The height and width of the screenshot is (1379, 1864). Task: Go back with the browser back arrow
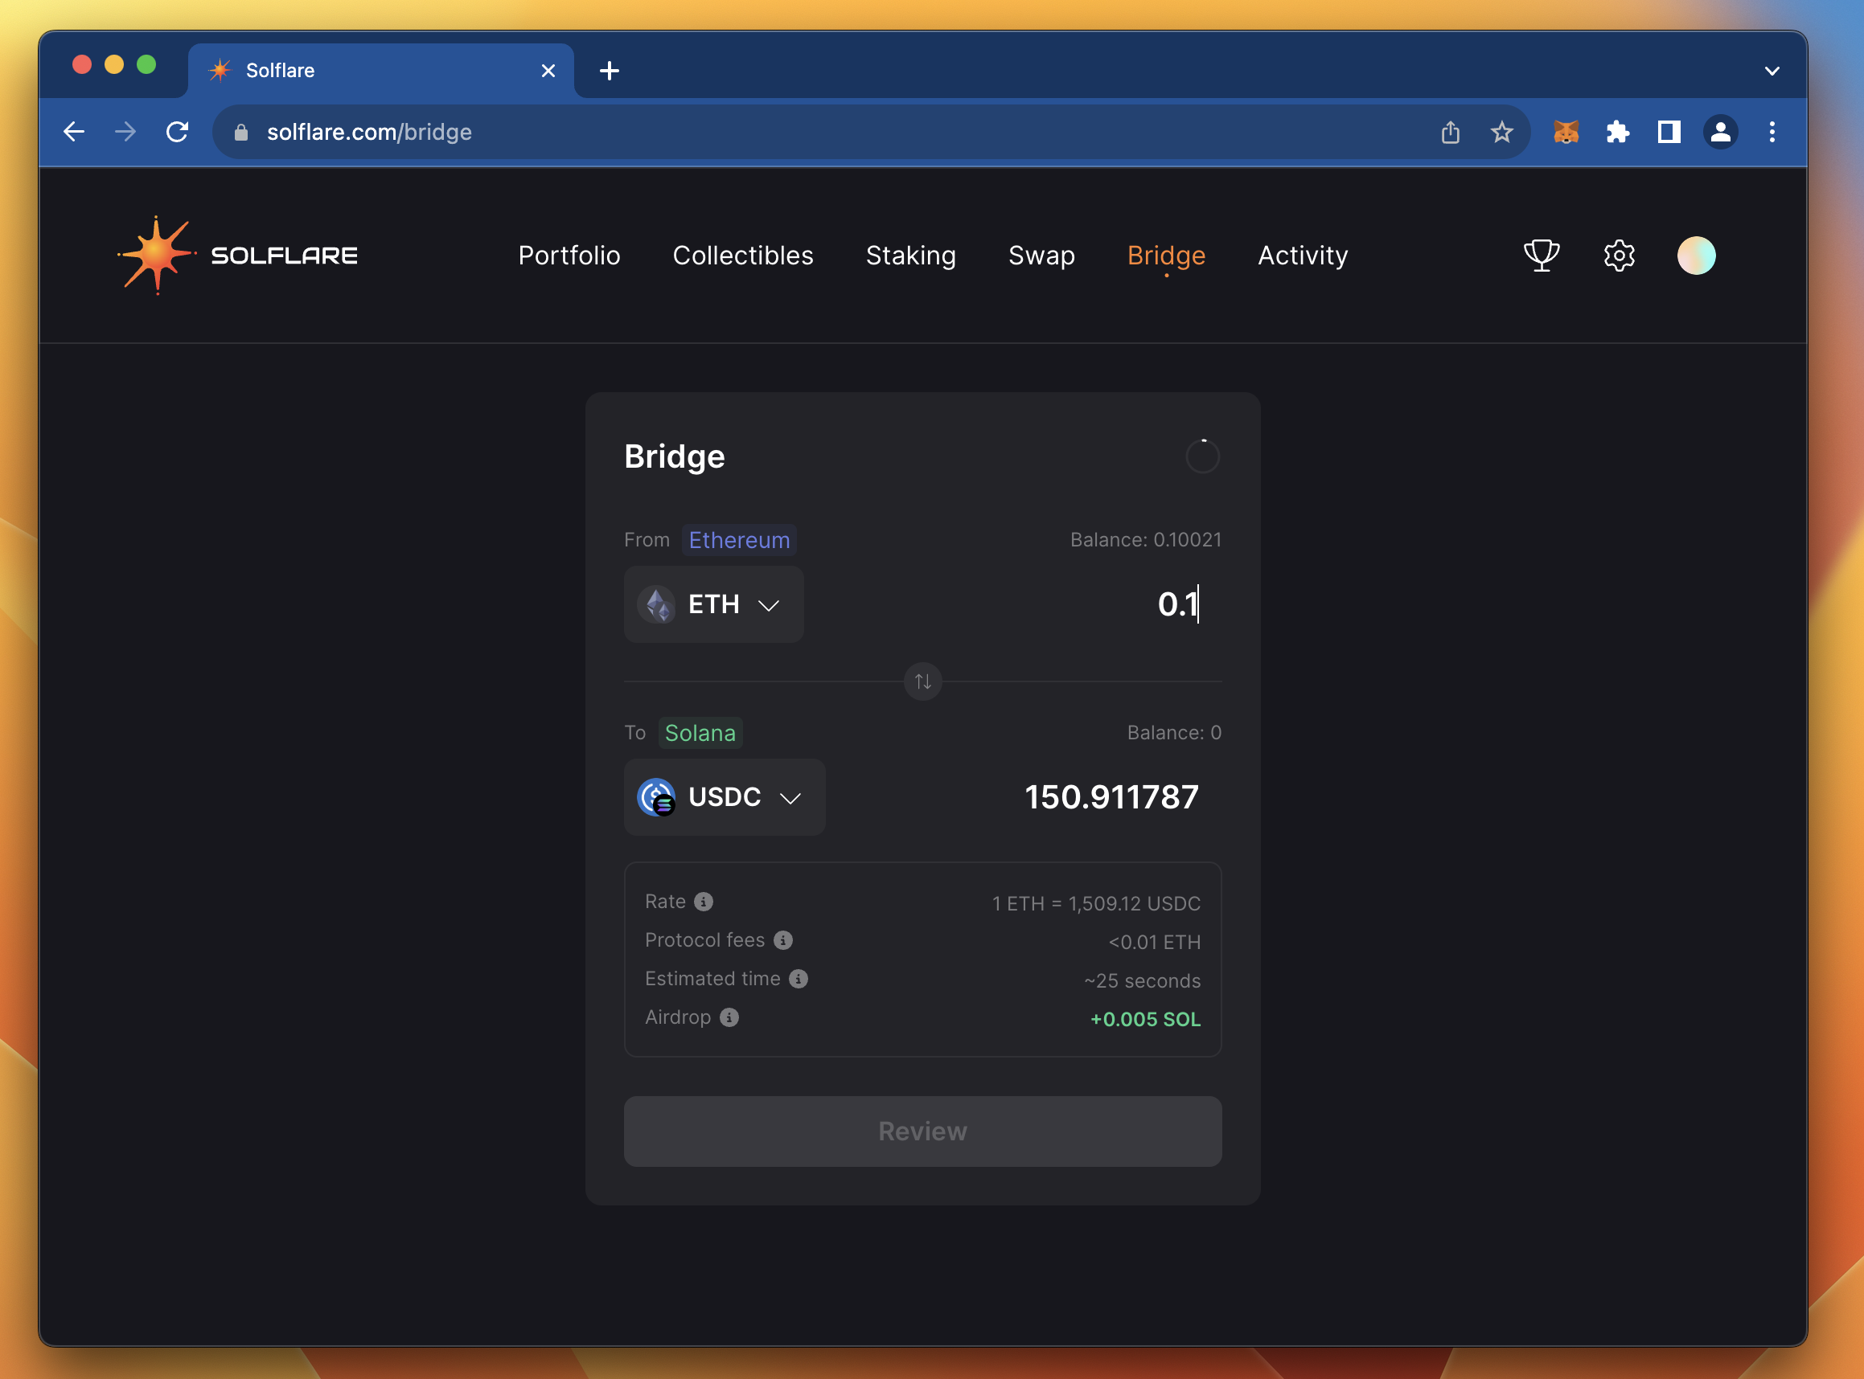tap(74, 132)
